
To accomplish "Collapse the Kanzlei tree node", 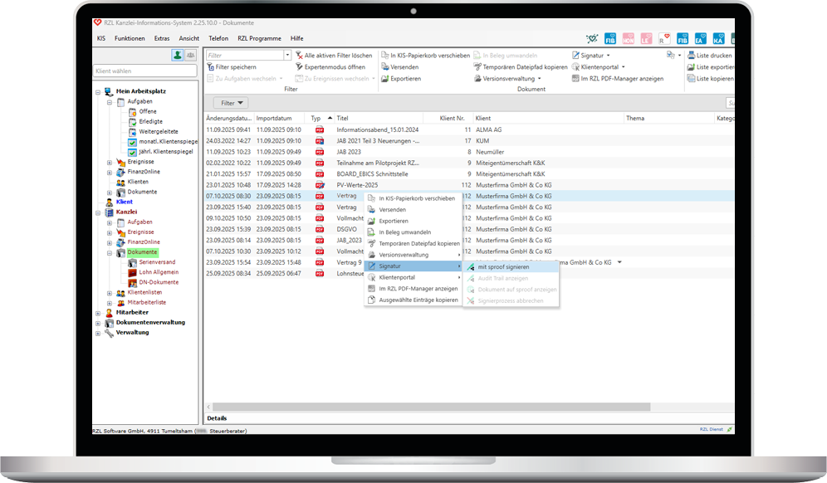I will (x=98, y=212).
